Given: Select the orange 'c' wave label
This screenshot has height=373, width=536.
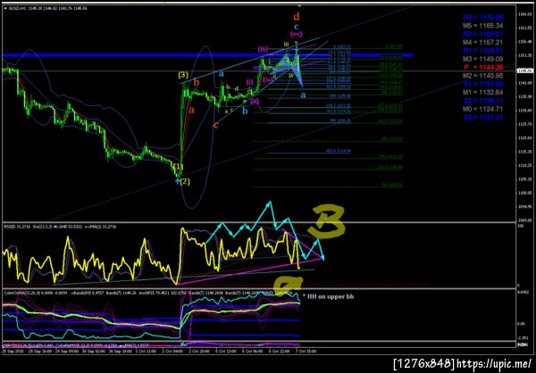Looking at the screenshot, I should tap(215, 125).
